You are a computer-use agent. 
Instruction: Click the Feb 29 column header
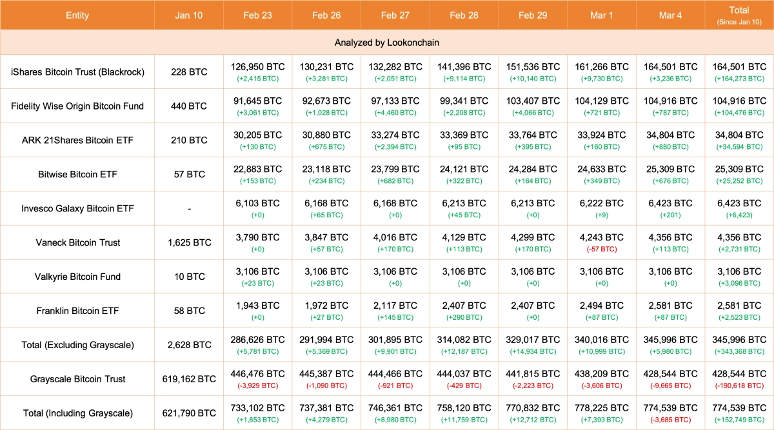(533, 15)
